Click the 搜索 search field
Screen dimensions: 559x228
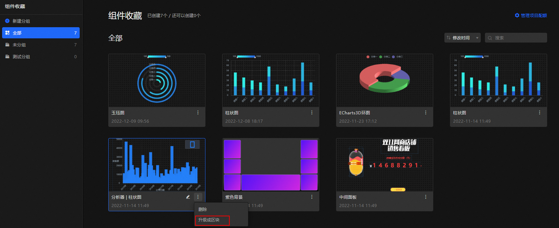(516, 38)
